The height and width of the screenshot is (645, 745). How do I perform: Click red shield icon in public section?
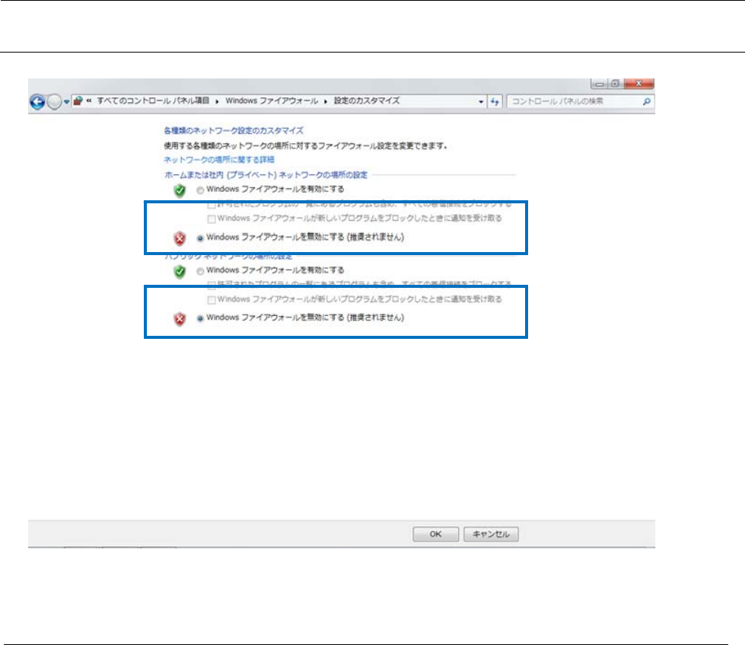(180, 319)
